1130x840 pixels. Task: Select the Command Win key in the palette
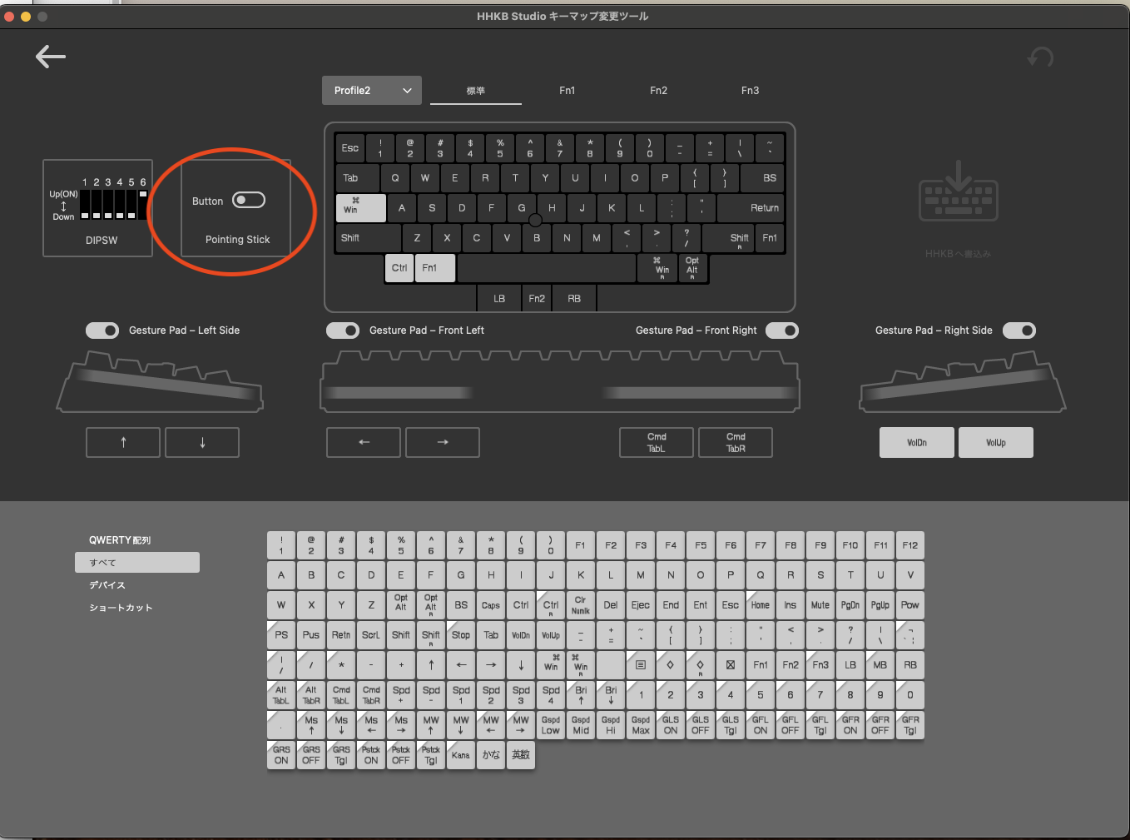coord(551,665)
